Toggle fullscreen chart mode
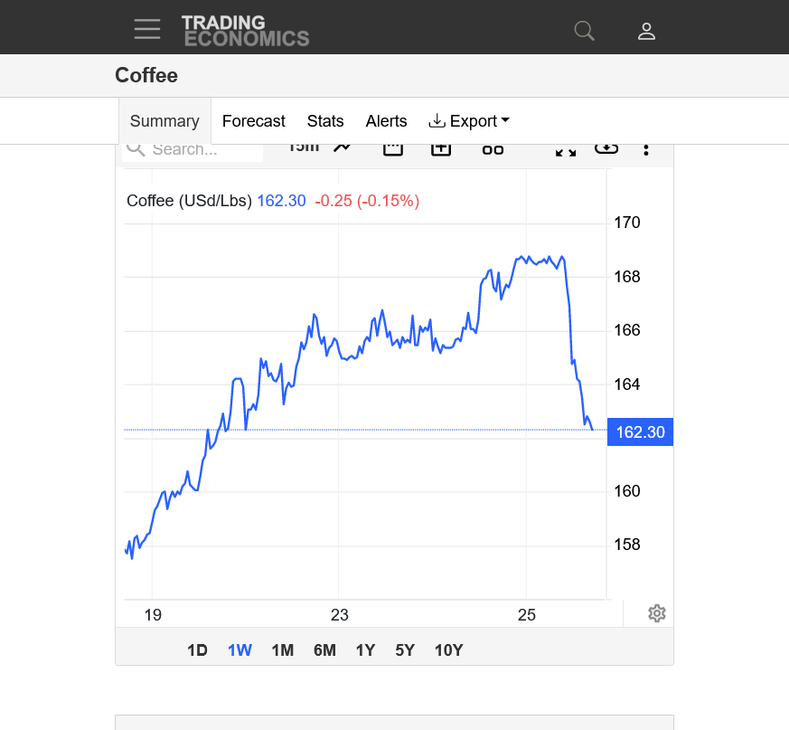The height and width of the screenshot is (730, 789). [x=566, y=150]
